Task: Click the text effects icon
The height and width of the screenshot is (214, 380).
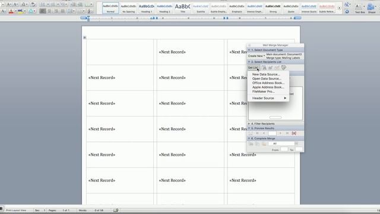Action: [31, 11]
